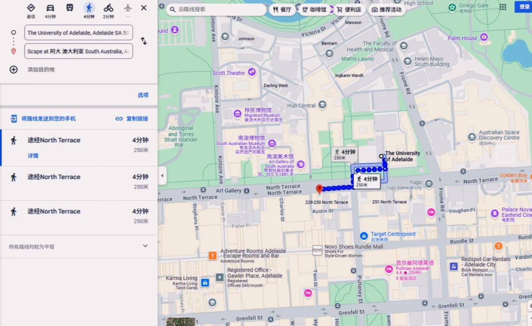The width and height of the screenshot is (532, 326).
Task: Click the 4分钟 walking time label near route
Action: tap(367, 181)
